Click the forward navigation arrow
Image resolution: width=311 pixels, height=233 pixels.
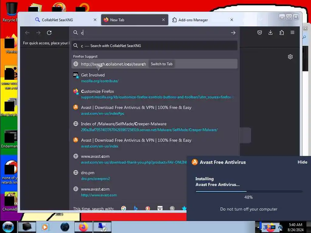tap(38, 33)
